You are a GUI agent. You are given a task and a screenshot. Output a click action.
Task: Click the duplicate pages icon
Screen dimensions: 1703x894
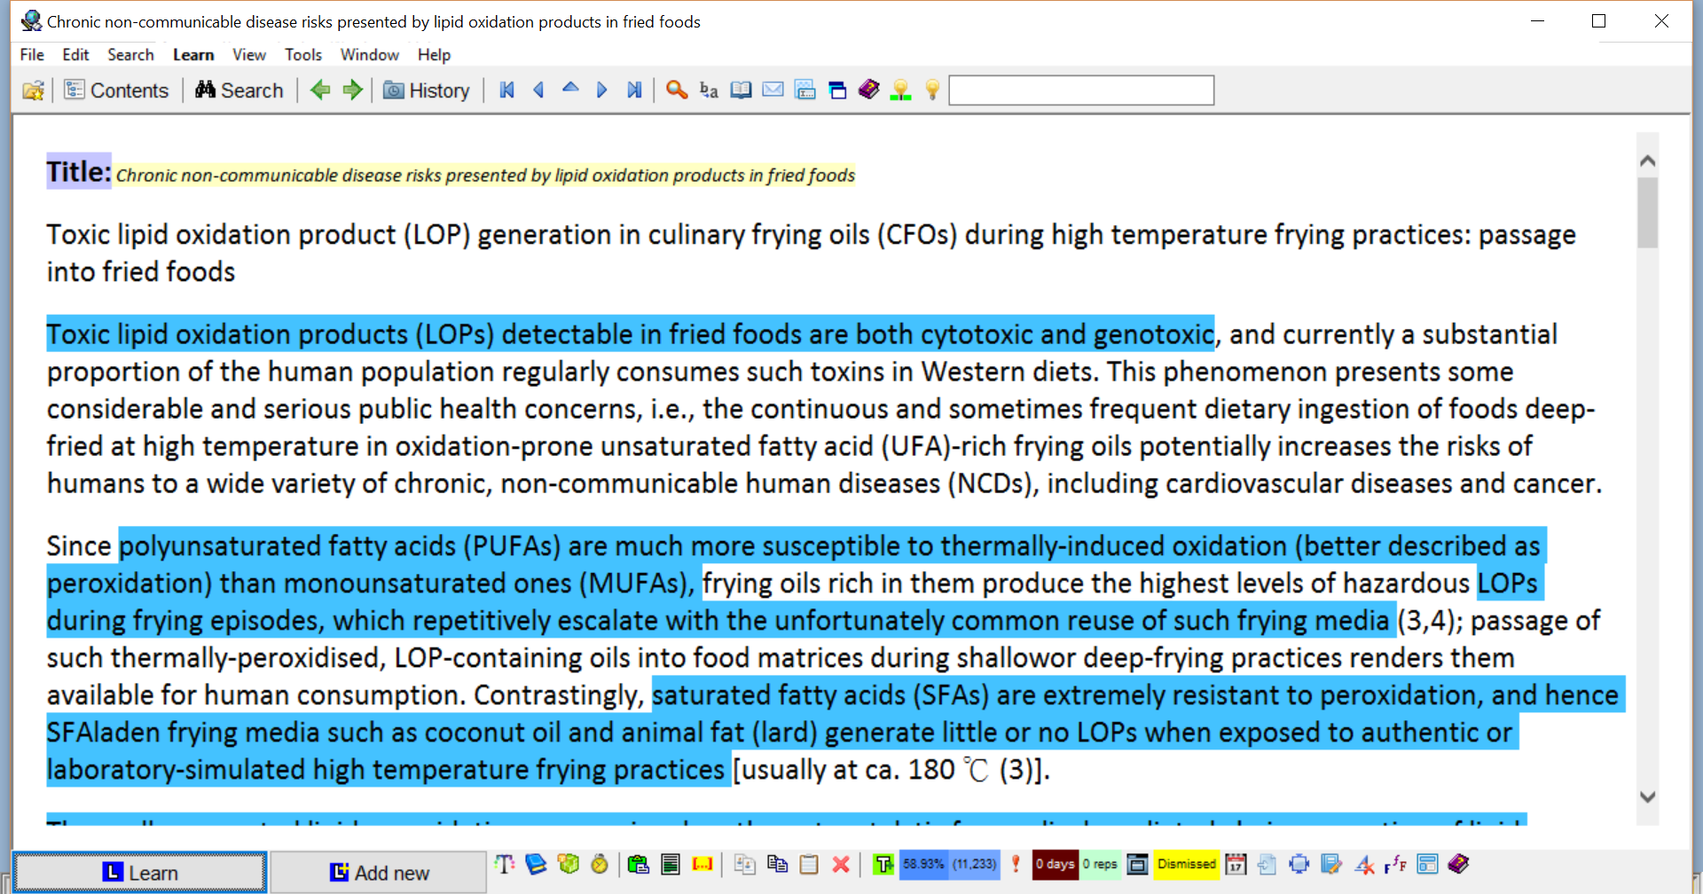coord(745,864)
